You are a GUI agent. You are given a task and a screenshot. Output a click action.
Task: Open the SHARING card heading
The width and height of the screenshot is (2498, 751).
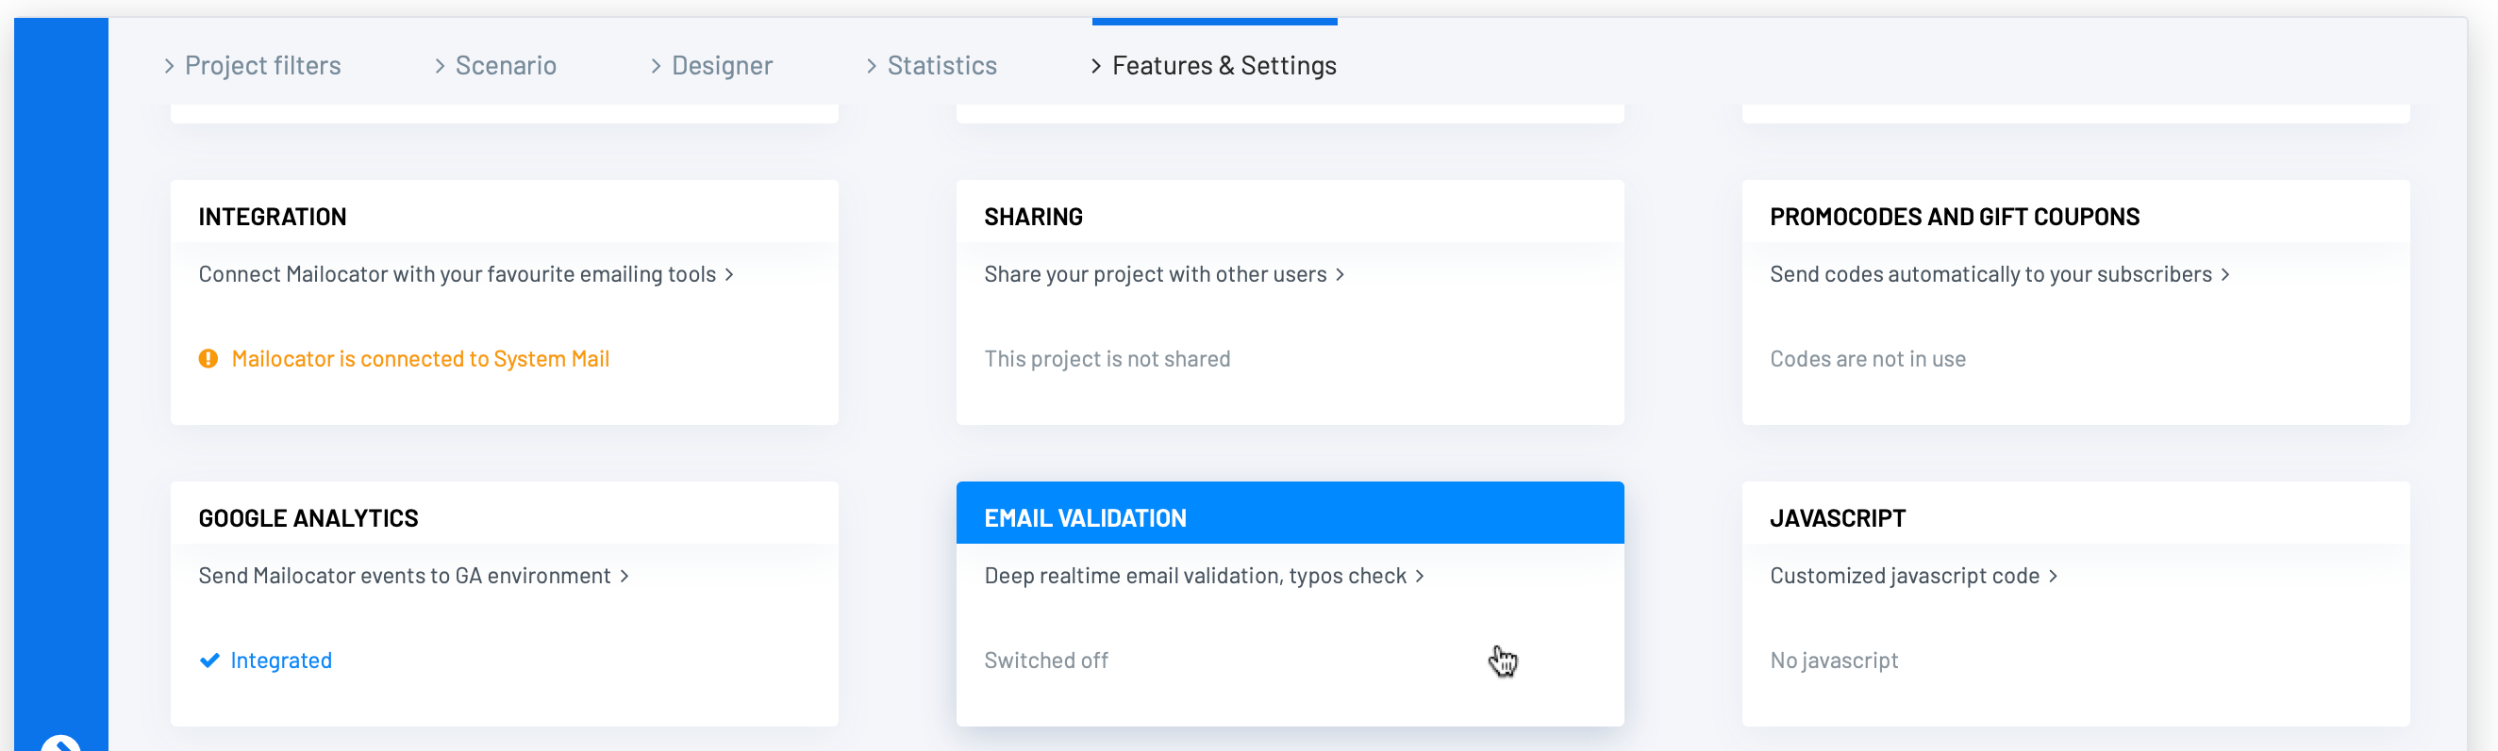click(x=1034, y=217)
